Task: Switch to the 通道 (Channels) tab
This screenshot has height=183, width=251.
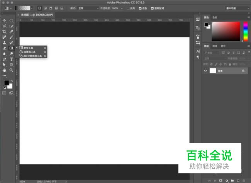Action: 215,46
